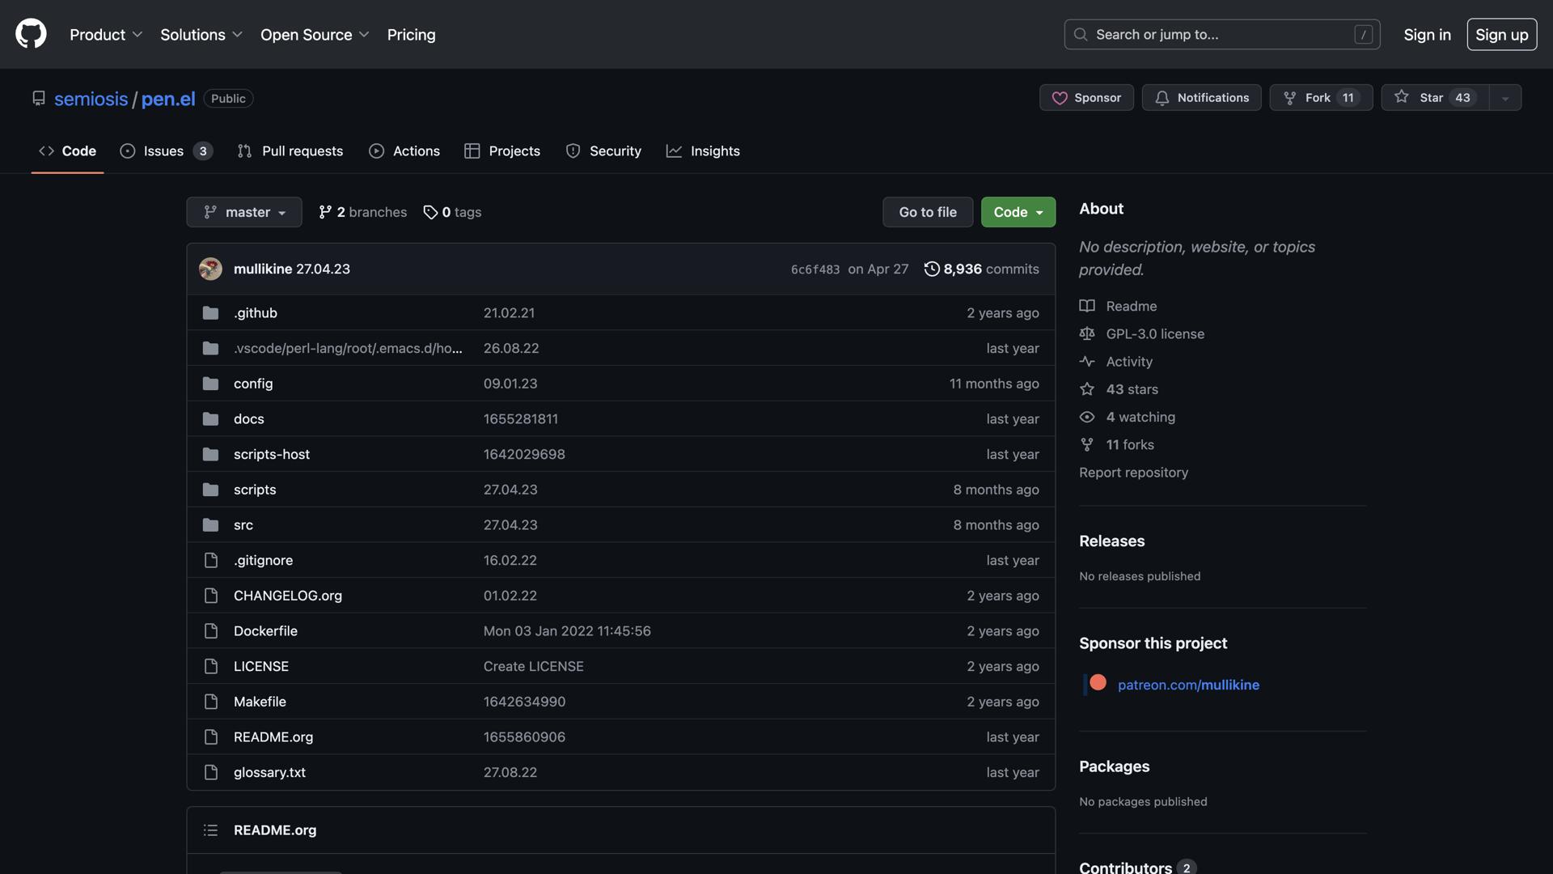Click the Sponsor heart button
Viewport: 1553px width, 874px height.
(x=1086, y=98)
